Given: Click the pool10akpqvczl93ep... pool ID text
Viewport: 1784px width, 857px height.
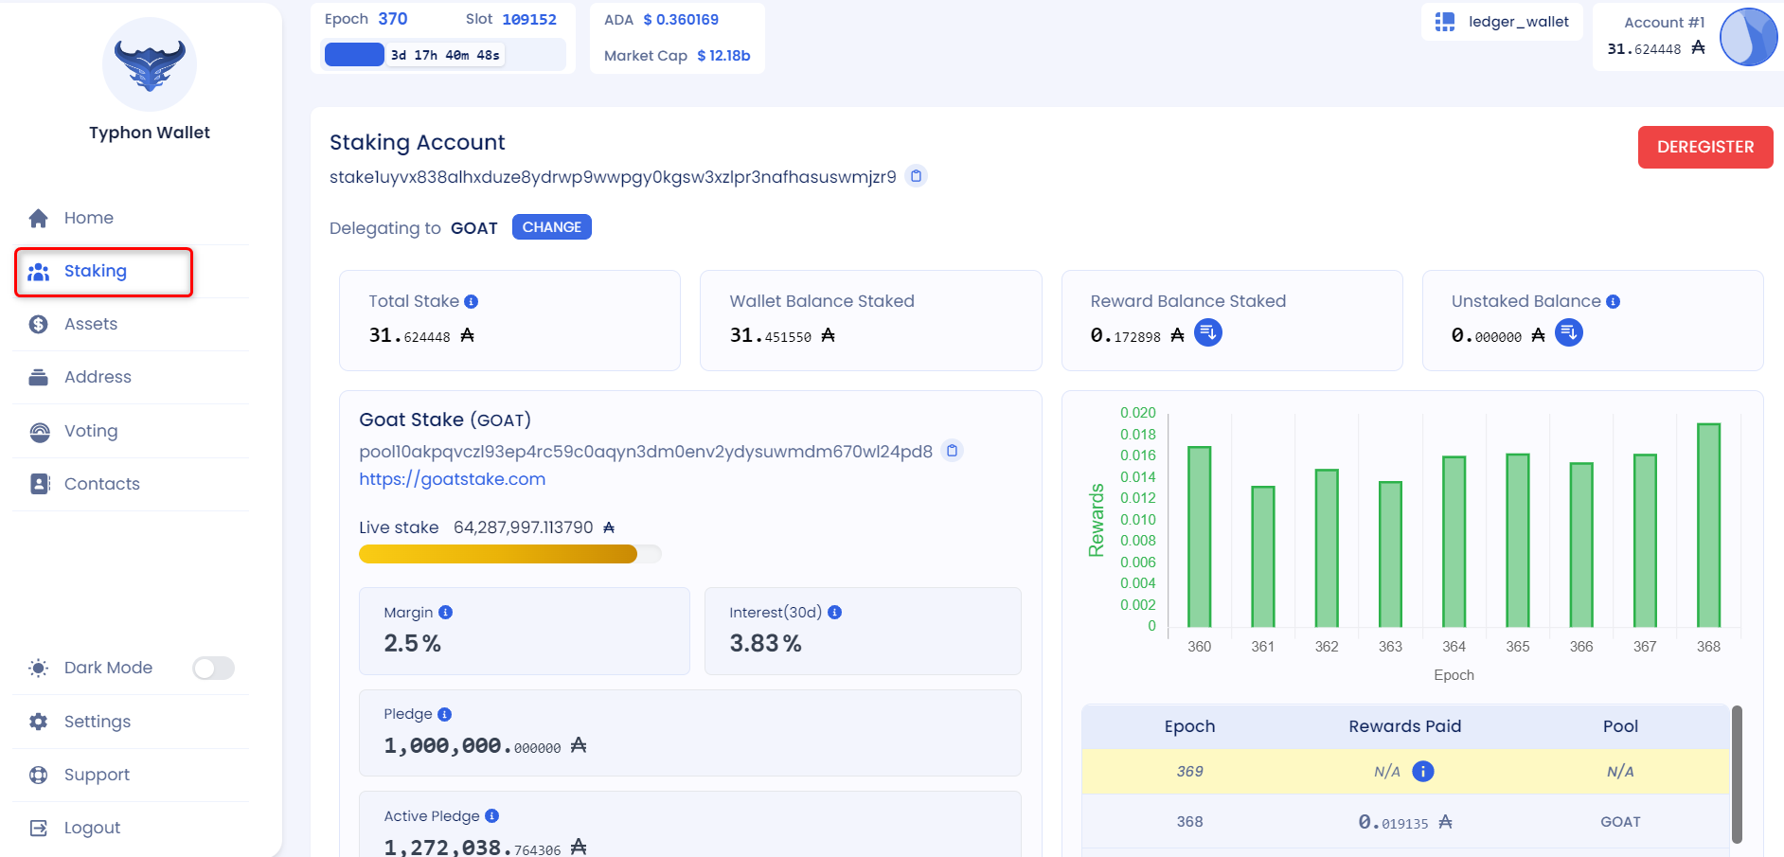Looking at the screenshot, I should coord(646,452).
